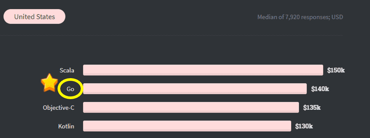
Task: Select the Scala language label
Action: [x=67, y=70]
